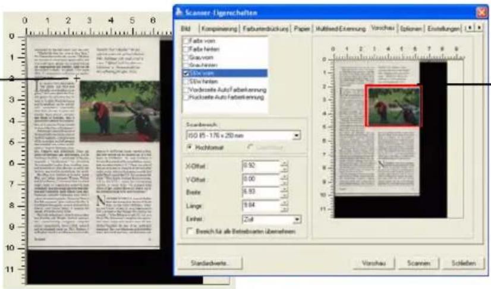The width and height of the screenshot is (491, 289).
Task: Click the Schließen button
Action: pos(464,263)
